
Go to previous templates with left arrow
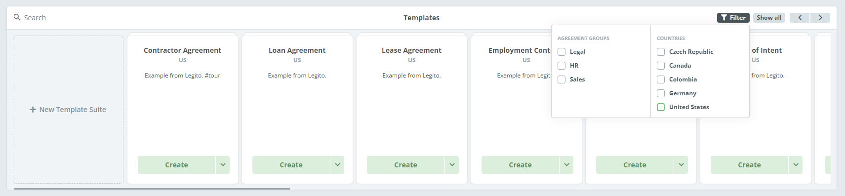(x=800, y=18)
